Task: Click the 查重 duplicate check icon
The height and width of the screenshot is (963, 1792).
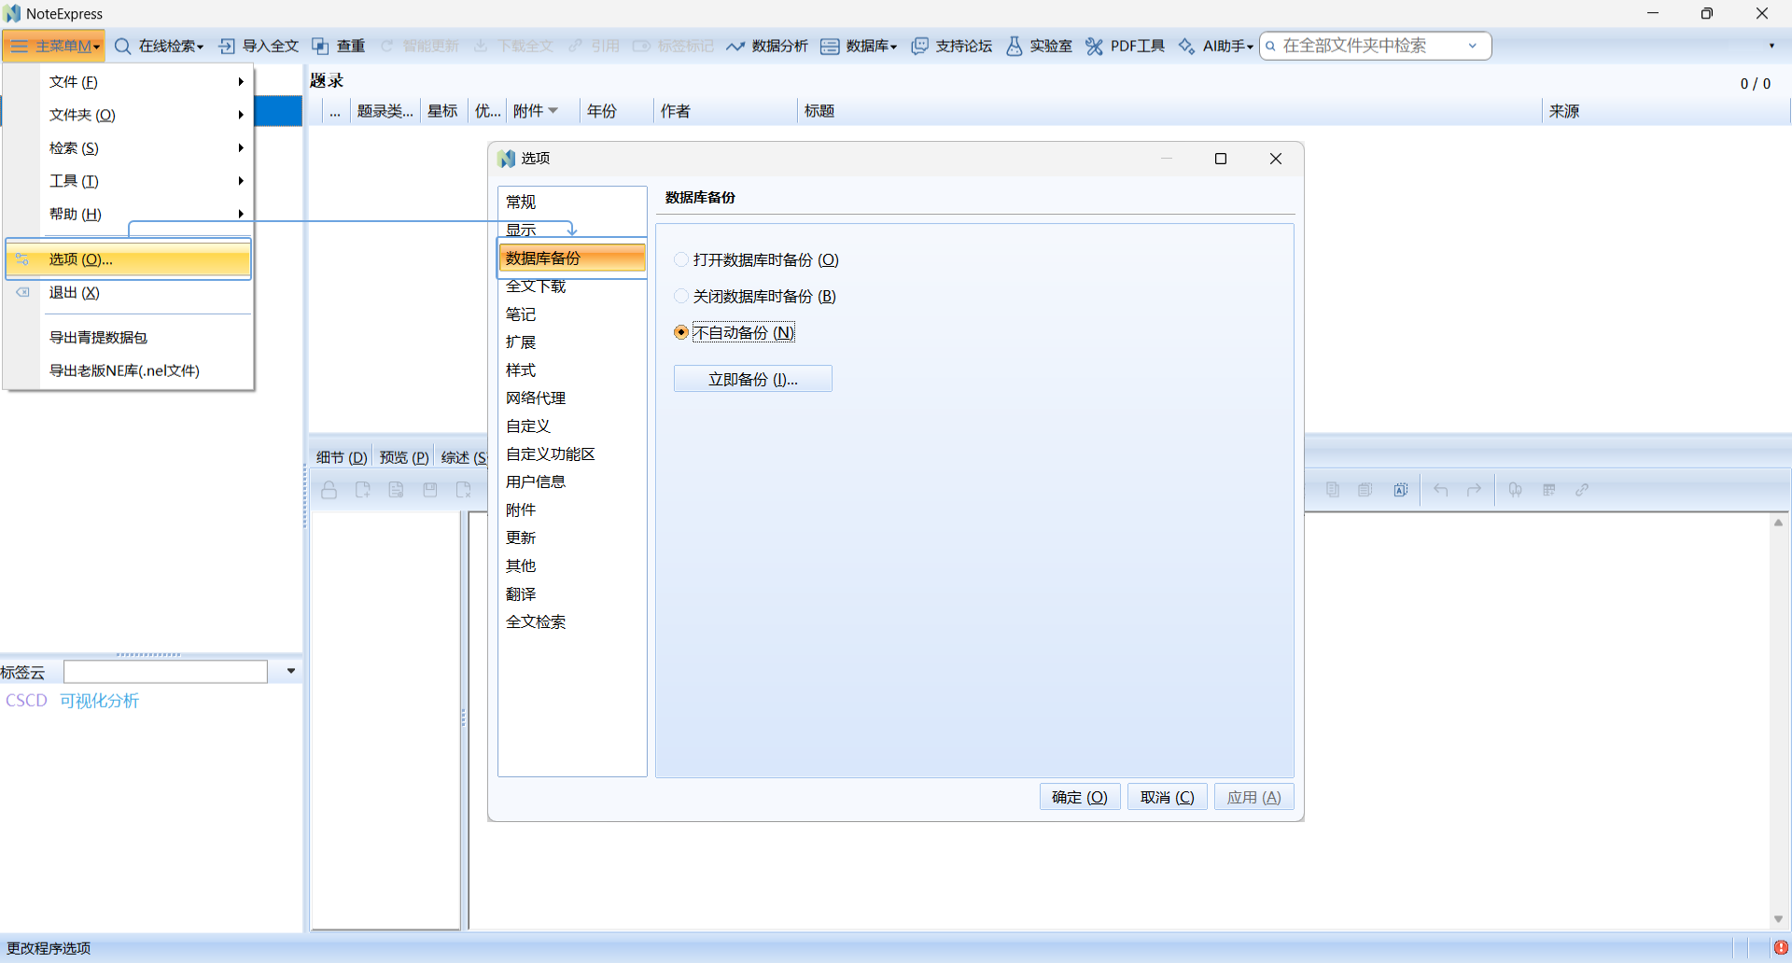Action: pos(320,46)
